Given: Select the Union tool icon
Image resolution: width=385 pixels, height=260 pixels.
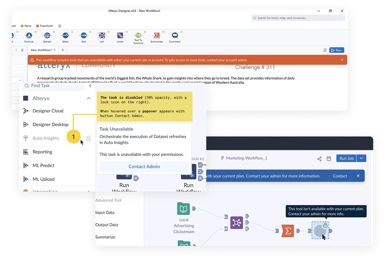Looking at the screenshot, I should [120, 35].
